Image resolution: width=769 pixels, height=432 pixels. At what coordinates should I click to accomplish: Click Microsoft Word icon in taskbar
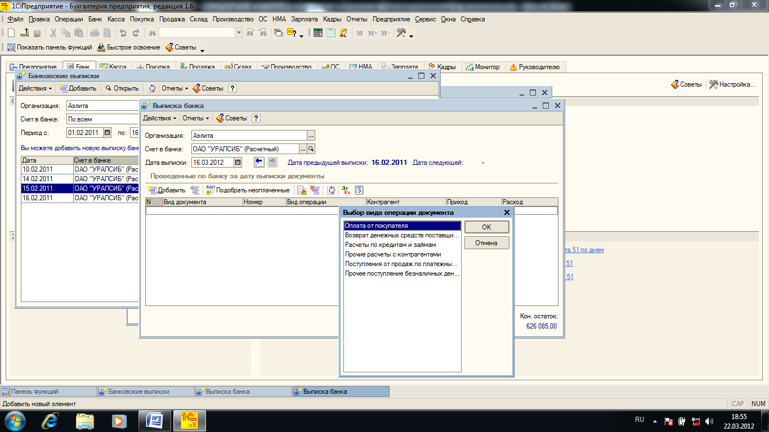[x=154, y=420]
